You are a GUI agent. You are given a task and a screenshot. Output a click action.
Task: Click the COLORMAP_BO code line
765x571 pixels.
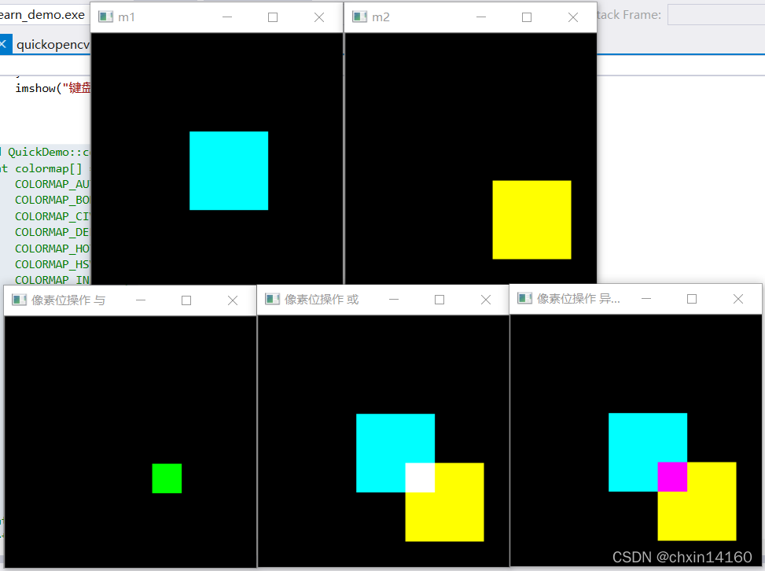[53, 200]
